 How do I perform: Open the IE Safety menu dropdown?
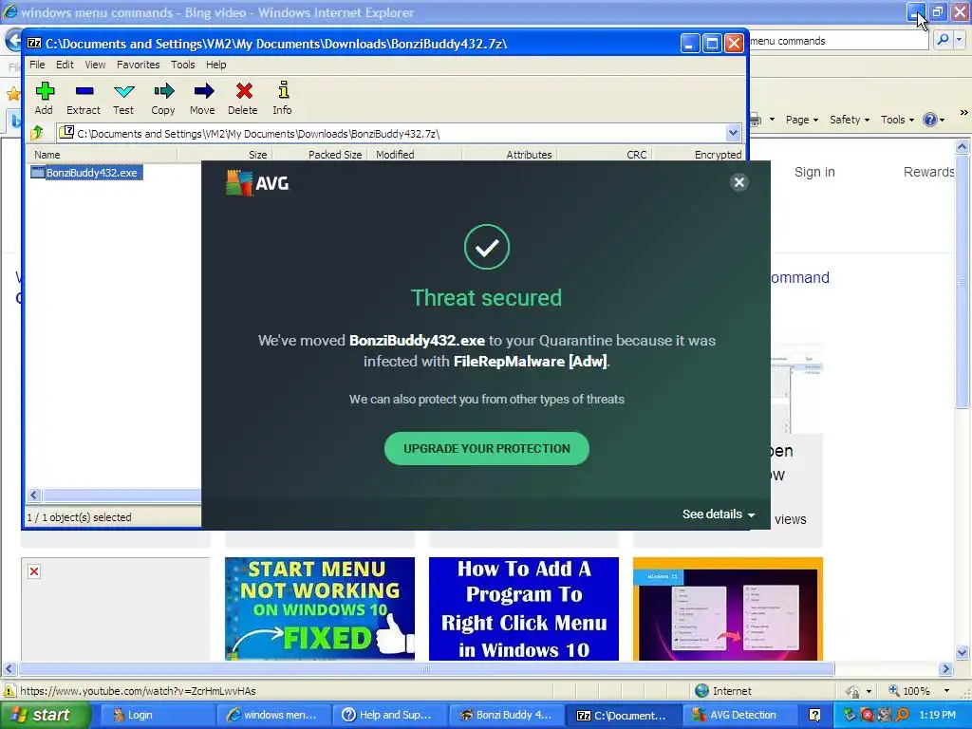(x=850, y=120)
